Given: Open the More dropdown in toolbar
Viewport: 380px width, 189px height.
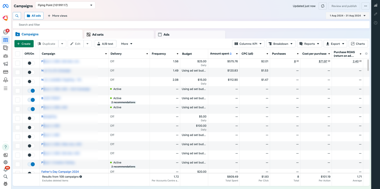Looking at the screenshot, I should 127,44.
